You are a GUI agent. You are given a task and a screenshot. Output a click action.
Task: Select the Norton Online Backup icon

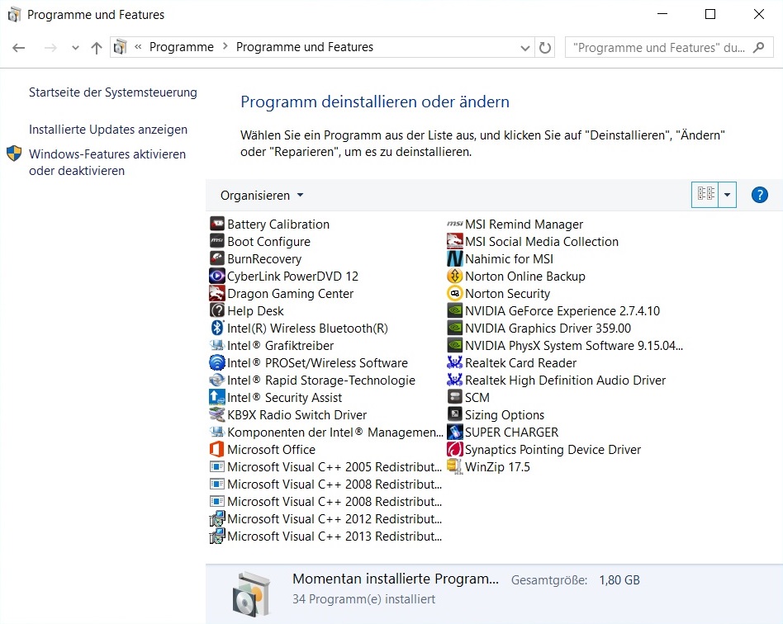point(454,276)
